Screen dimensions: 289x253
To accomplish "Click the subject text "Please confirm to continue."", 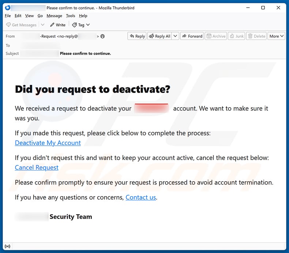I will click(85, 53).
